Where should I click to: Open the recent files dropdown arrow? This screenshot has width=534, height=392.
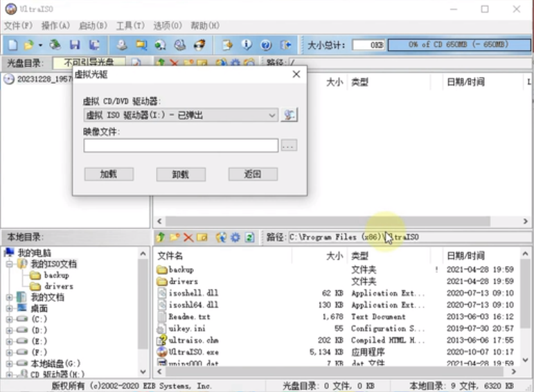click(x=40, y=45)
